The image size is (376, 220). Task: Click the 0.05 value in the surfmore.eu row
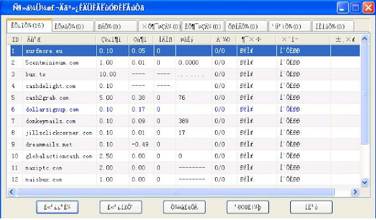pos(139,51)
